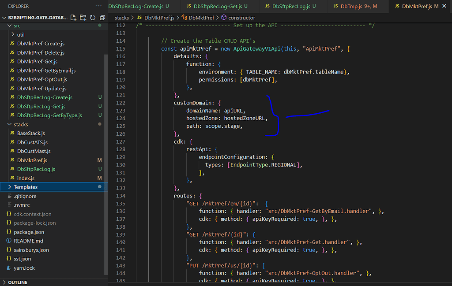This screenshot has height=286, width=452.
Task: Click the New Folder icon in Explorer
Action: (x=83, y=18)
